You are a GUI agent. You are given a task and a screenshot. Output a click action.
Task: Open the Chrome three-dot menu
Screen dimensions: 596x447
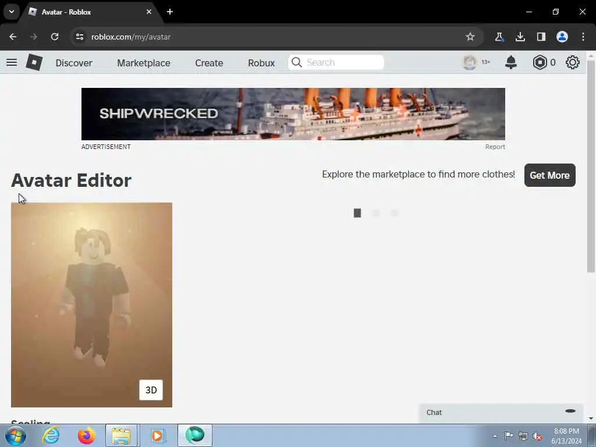583,37
